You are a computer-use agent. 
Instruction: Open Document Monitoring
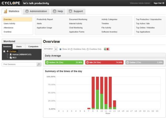point(78,19)
